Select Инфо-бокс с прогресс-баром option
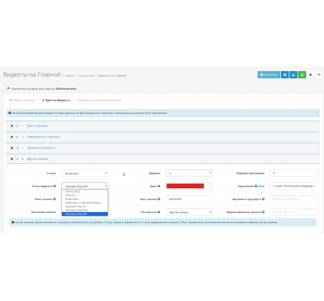This screenshot has width=324, height=301. pos(85,203)
